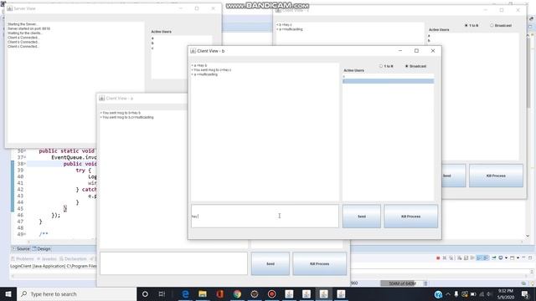Click Send in Client View a
Viewport: 536px width, 301px height.
(270, 264)
